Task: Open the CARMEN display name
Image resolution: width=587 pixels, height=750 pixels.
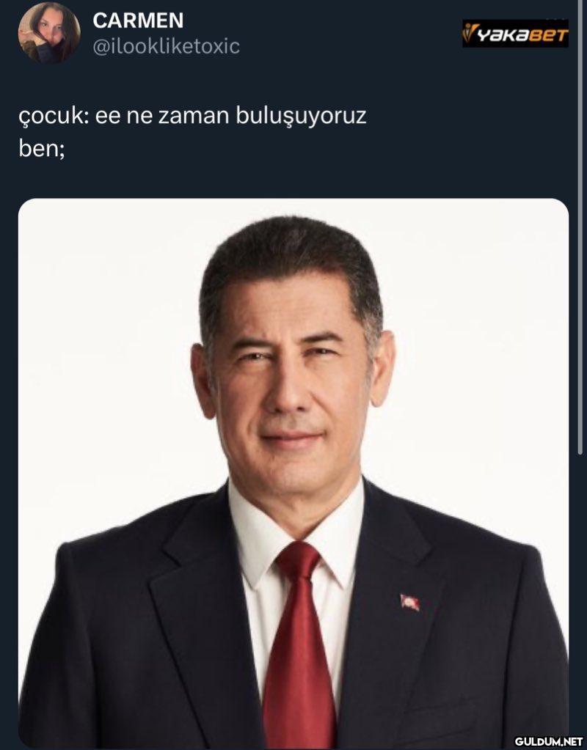Action: click(x=138, y=21)
